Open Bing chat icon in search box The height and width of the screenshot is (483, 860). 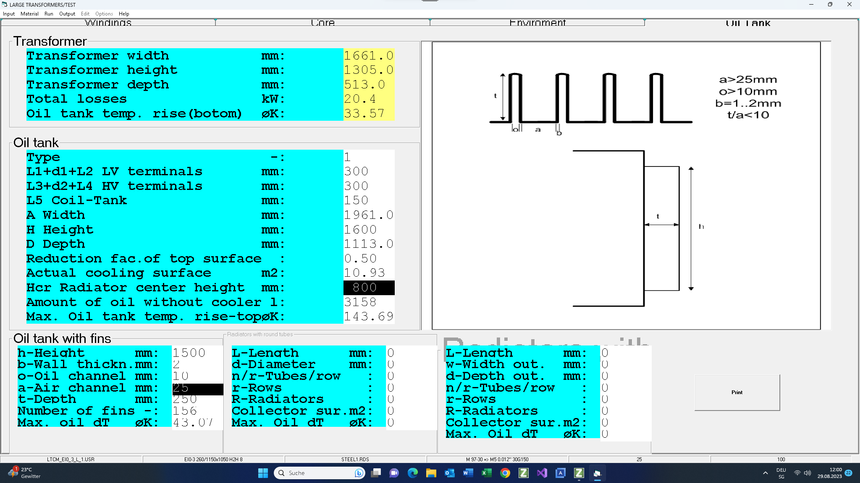coord(359,473)
